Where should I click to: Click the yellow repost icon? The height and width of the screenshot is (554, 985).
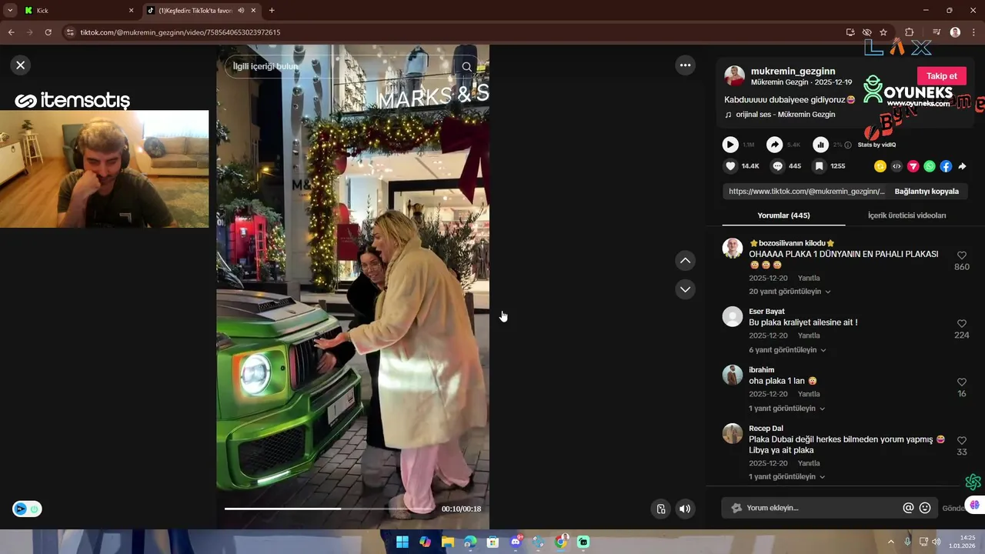pos(880,166)
